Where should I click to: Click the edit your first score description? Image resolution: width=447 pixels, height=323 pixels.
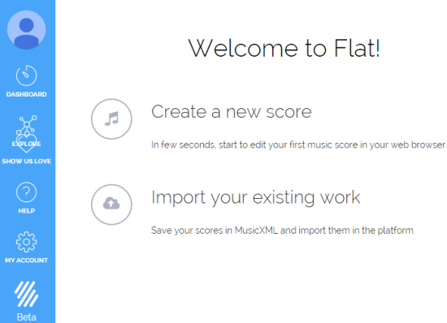(299, 144)
